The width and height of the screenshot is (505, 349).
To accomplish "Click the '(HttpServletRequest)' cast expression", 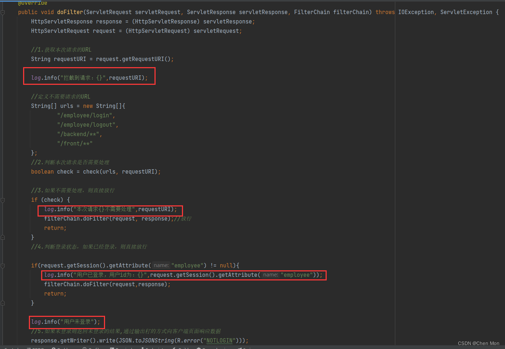I will click(158, 31).
